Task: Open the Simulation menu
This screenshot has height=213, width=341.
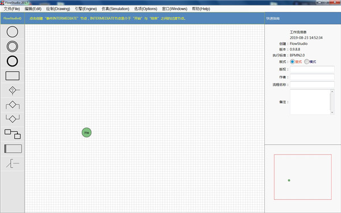Action: tap(115, 9)
